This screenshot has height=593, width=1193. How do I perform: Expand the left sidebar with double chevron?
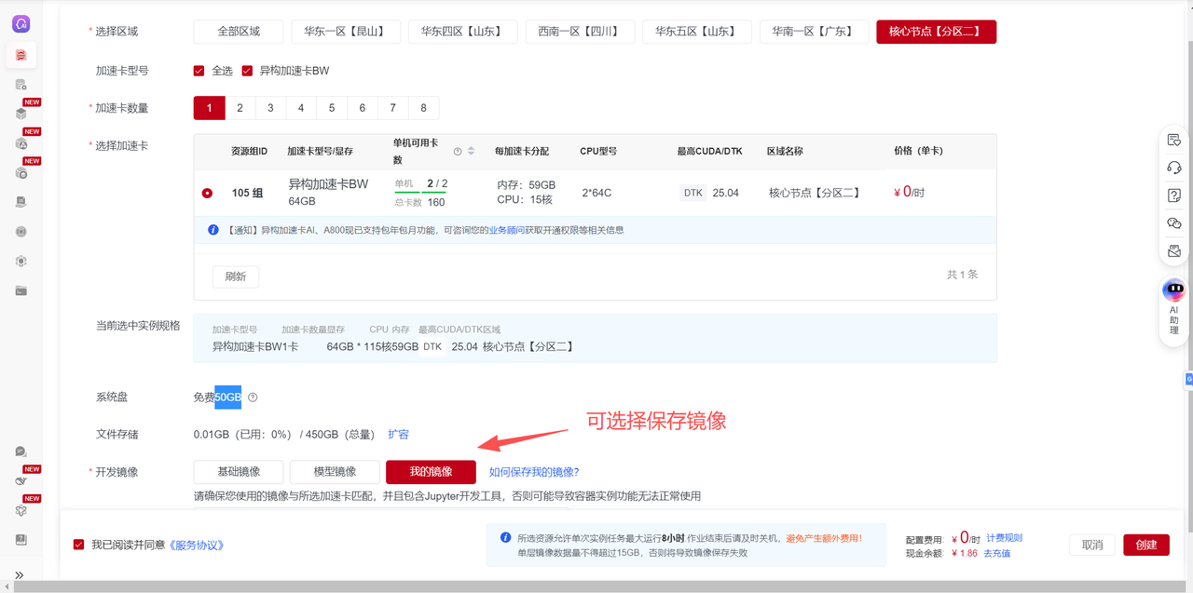[20, 575]
